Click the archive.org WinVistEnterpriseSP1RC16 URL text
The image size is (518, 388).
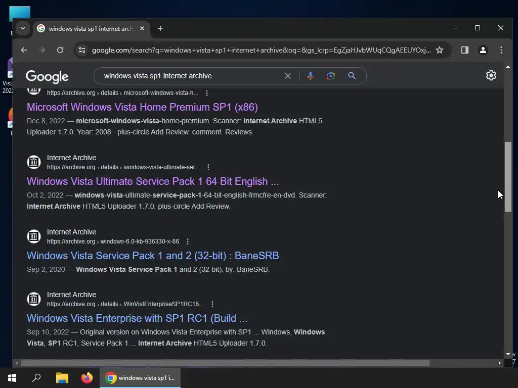point(125,304)
